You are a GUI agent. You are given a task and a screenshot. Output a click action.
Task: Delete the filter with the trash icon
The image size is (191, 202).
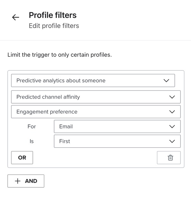[x=170, y=158]
